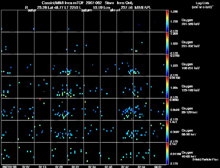Click 'Ions Only' in the title
220x168 pixels.
125,3
